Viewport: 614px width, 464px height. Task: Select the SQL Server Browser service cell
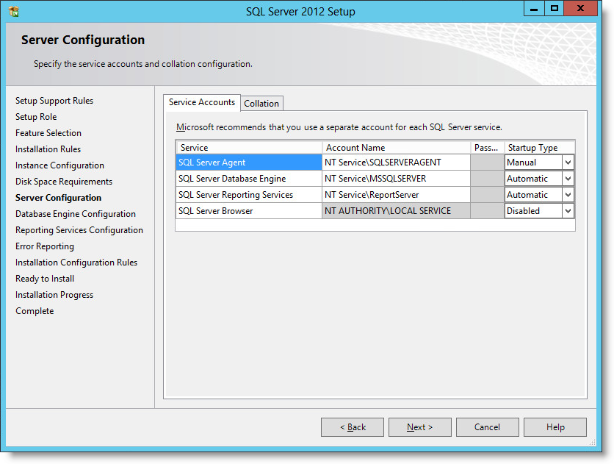click(249, 211)
